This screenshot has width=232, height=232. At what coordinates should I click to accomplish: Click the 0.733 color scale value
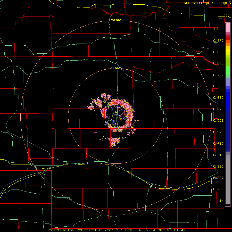[218, 86]
